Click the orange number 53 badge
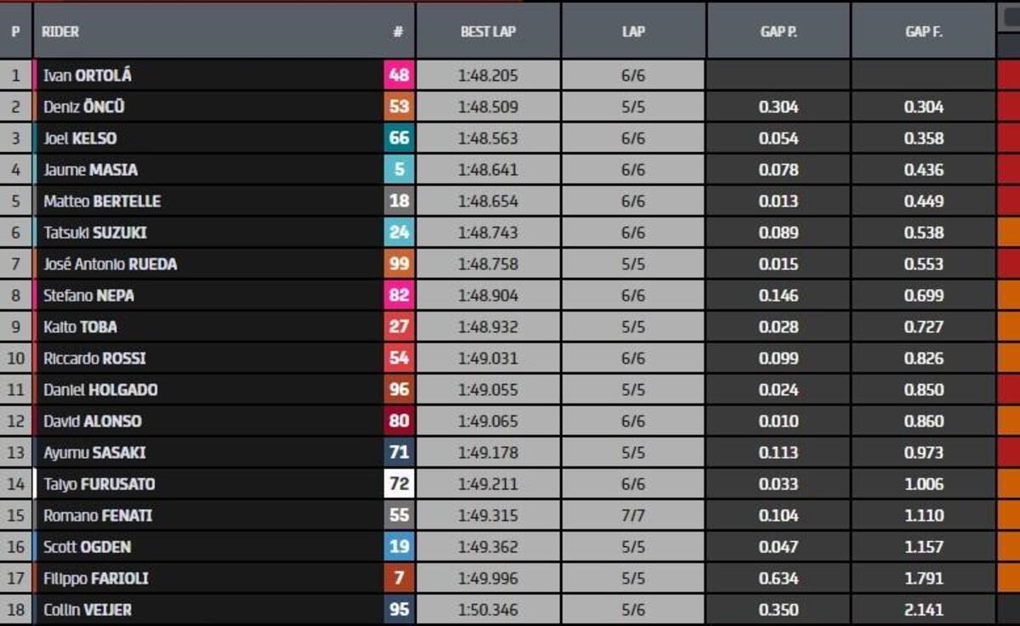1020x626 pixels. [399, 107]
